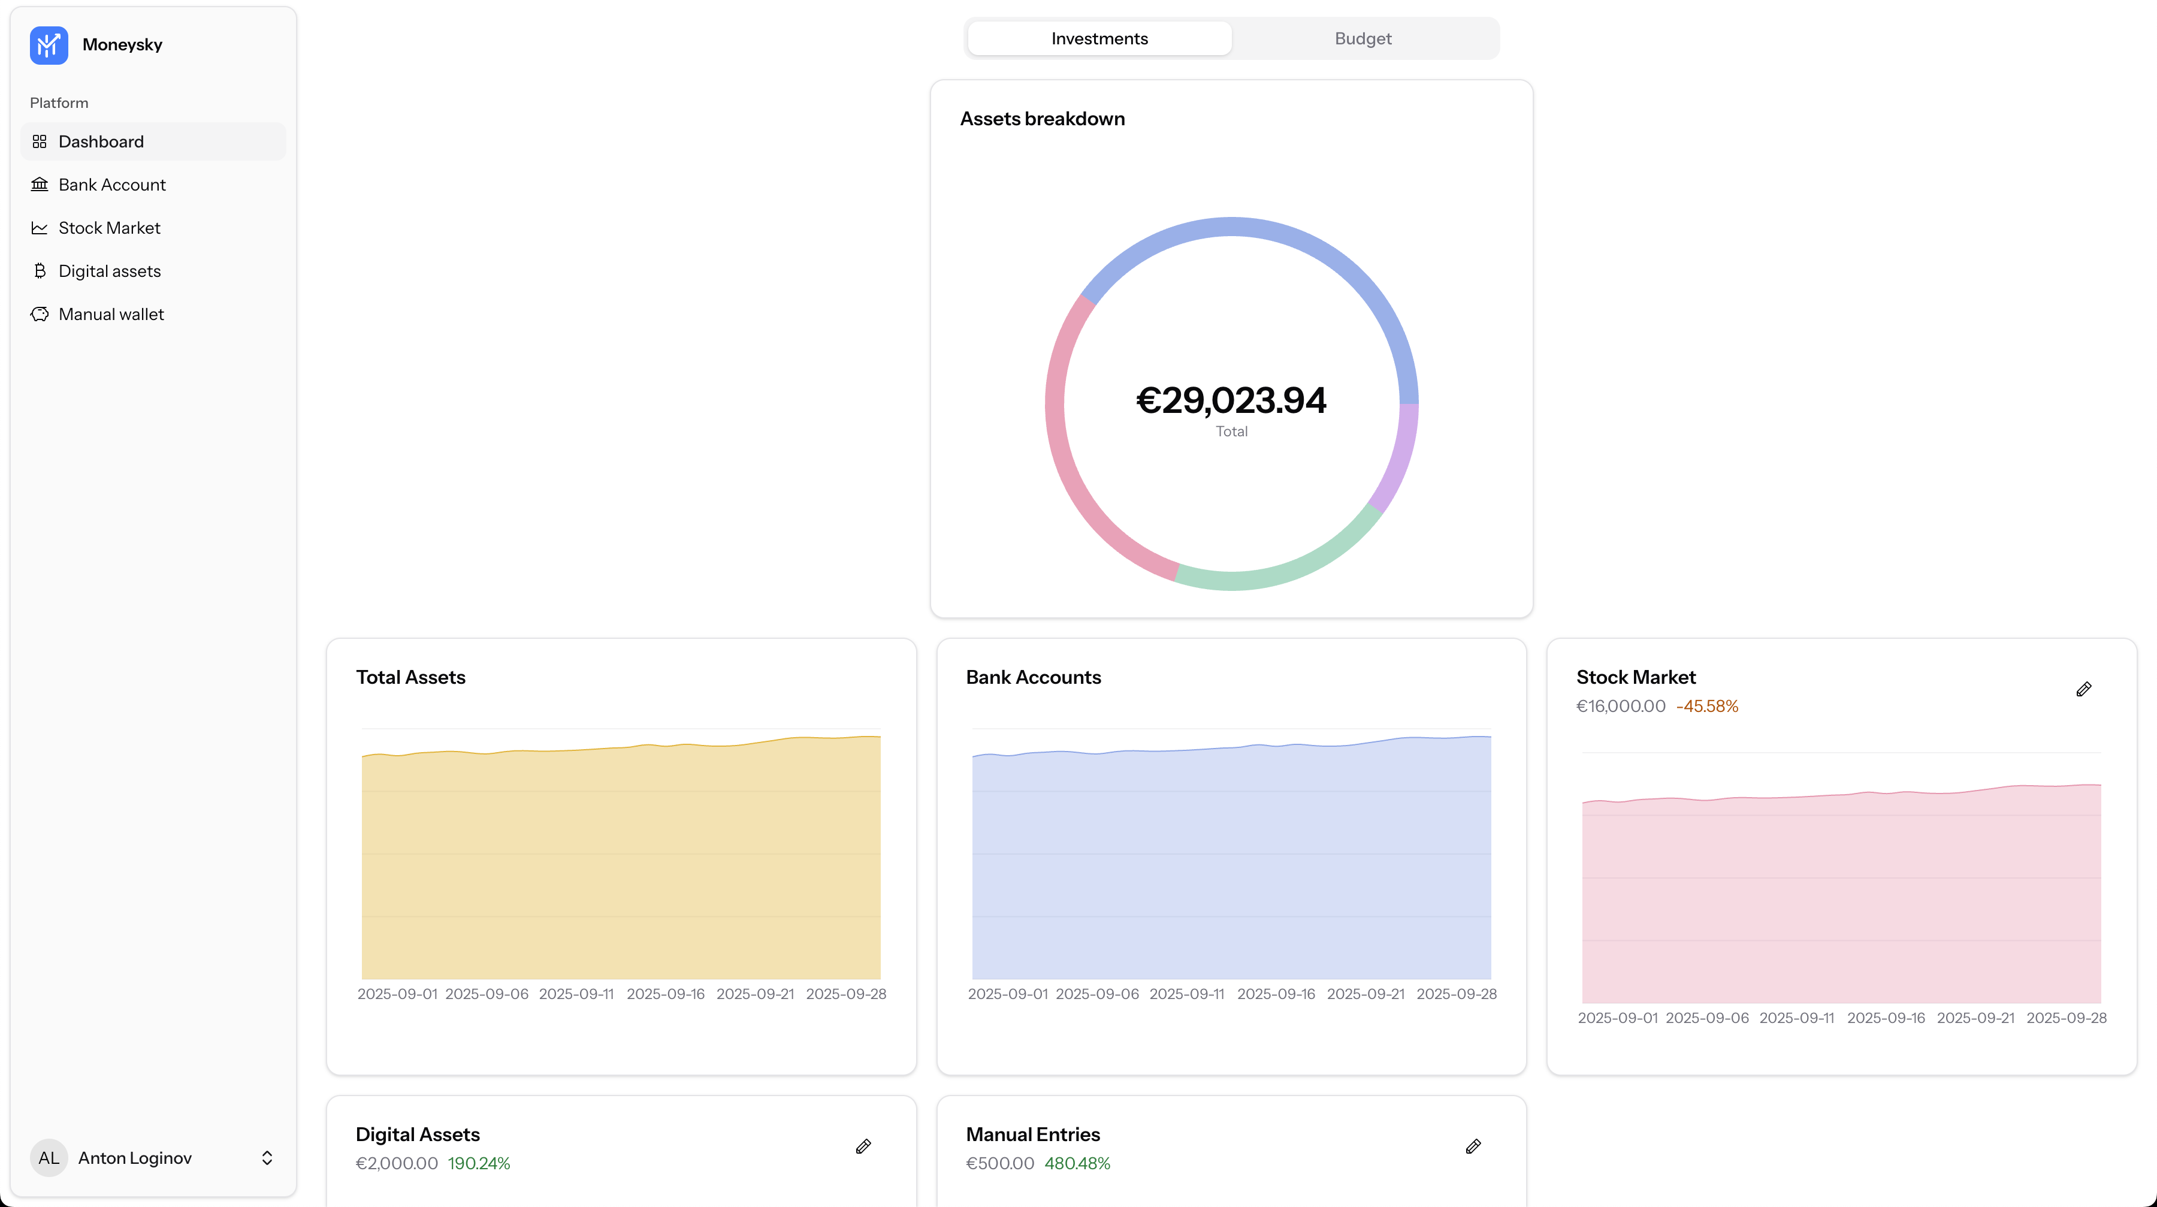Open Bank Account sidebar link

112,184
